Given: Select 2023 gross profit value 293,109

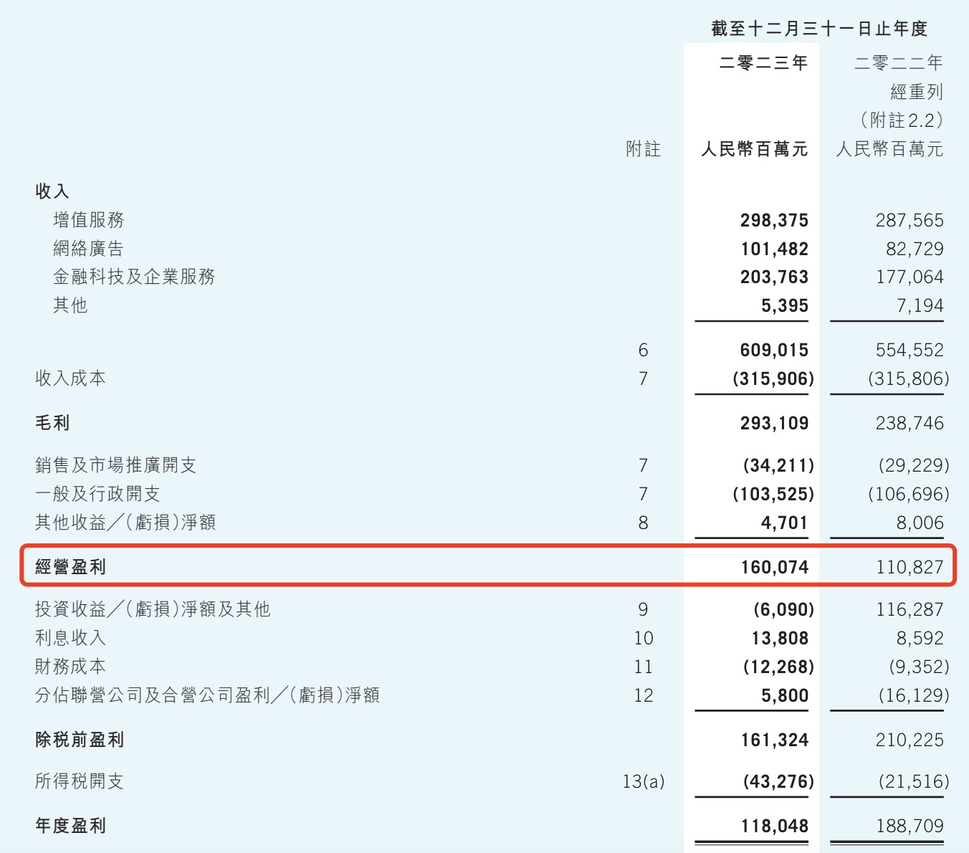Looking at the screenshot, I should (774, 423).
